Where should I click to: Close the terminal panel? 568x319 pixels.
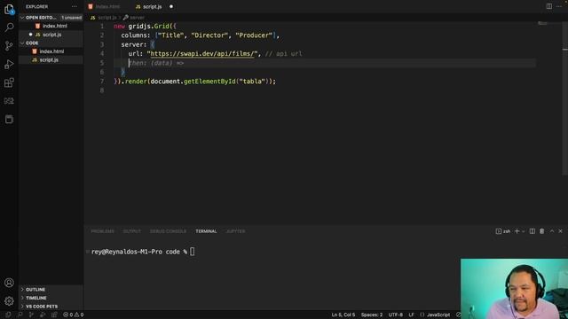[560, 231]
